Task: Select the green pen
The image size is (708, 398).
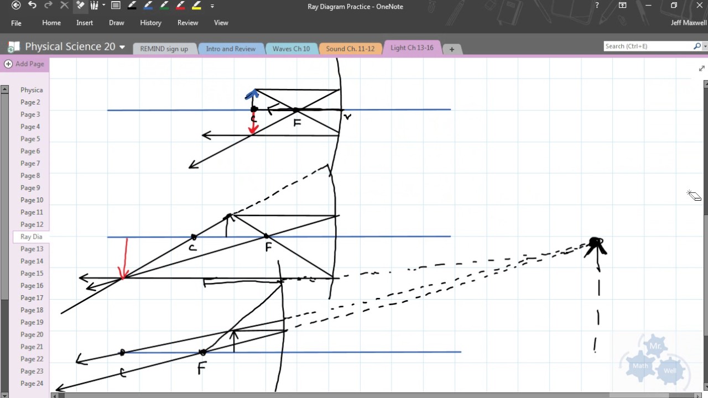Action: click(x=164, y=6)
